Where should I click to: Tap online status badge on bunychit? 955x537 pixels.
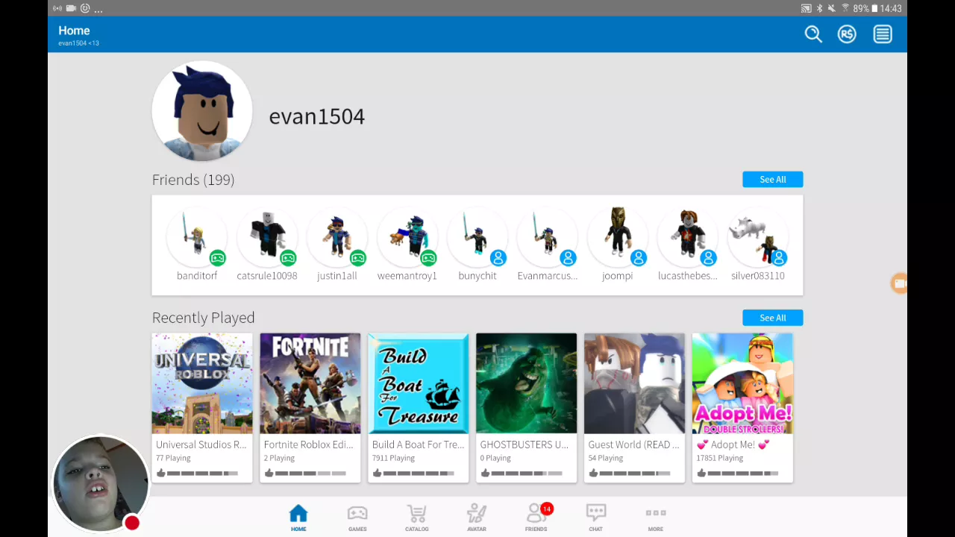point(498,258)
